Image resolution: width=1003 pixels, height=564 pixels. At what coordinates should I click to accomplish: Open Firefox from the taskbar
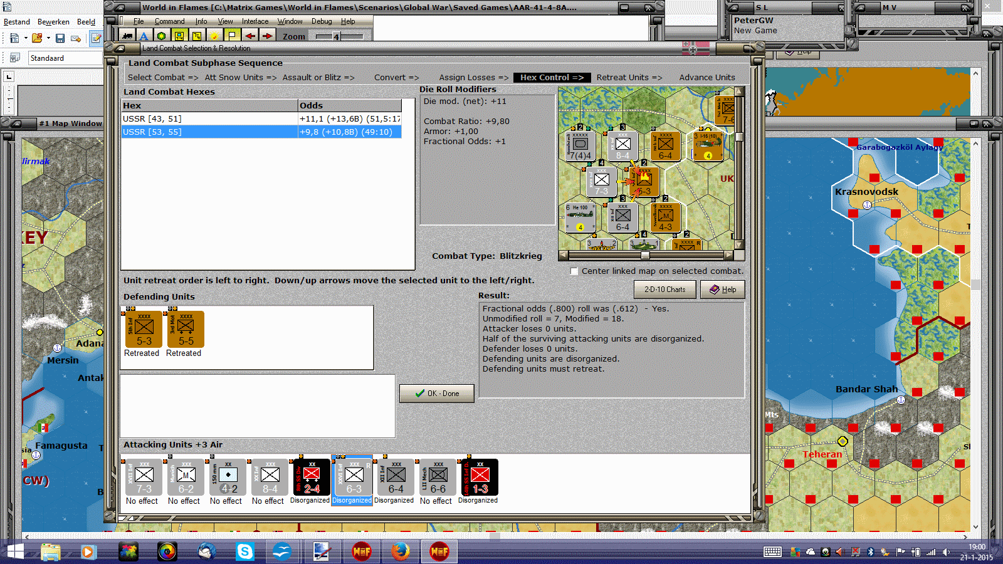coord(400,551)
